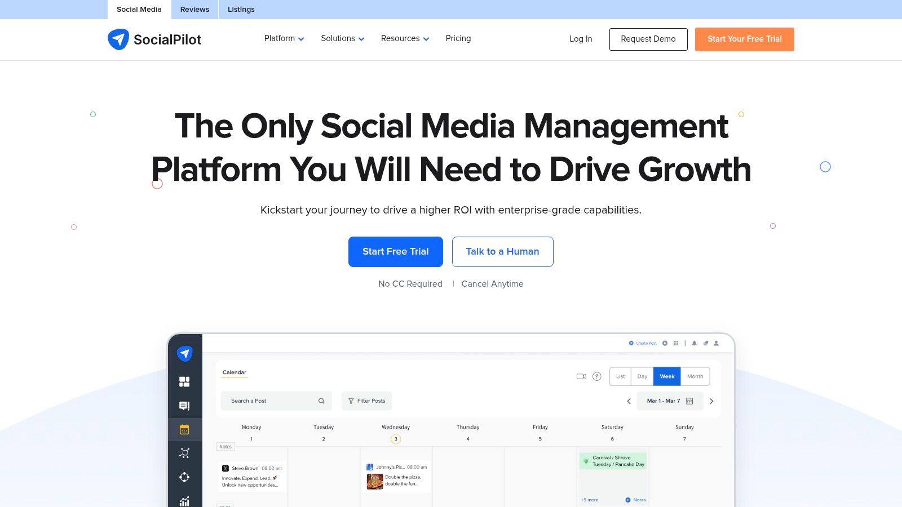Switch the calendar to Month view
Screen dimensions: 902x507
coord(695,376)
